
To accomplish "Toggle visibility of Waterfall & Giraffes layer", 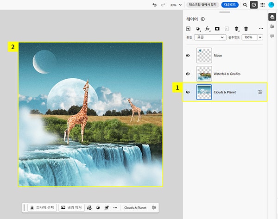I will pos(188,74).
